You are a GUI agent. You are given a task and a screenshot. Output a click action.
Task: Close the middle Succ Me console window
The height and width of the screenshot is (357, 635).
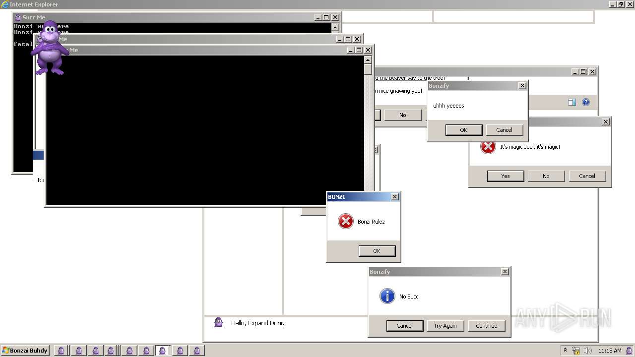pos(357,39)
